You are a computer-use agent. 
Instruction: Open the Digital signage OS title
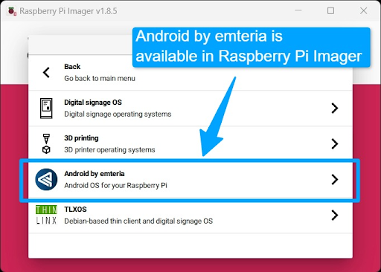point(93,103)
